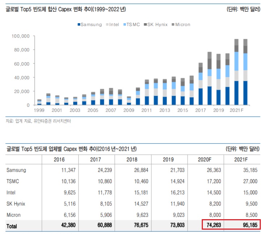
Task: Select Intel 2018 value 15,181
Action: pyautogui.click(x=141, y=192)
